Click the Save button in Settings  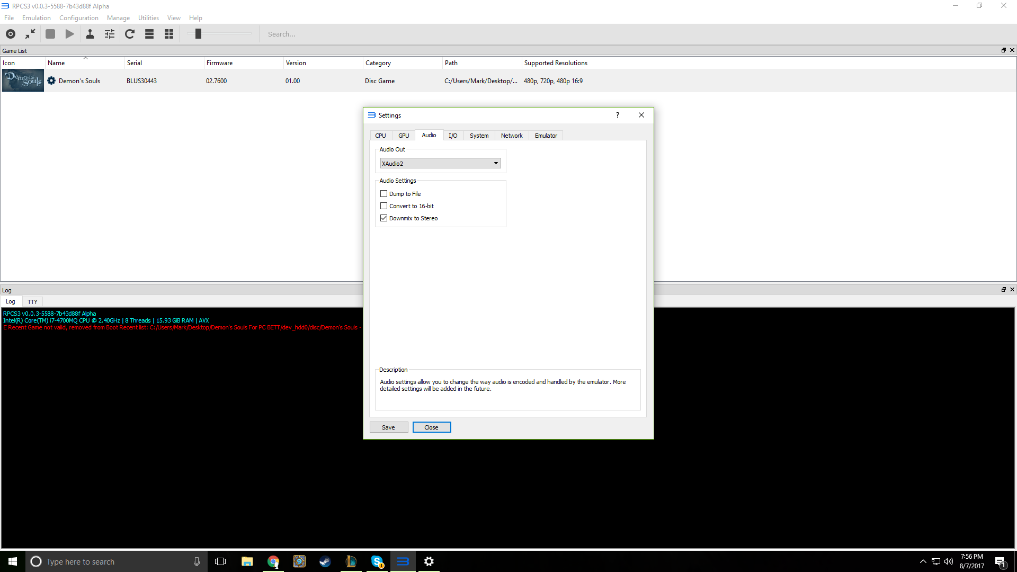[x=388, y=427]
